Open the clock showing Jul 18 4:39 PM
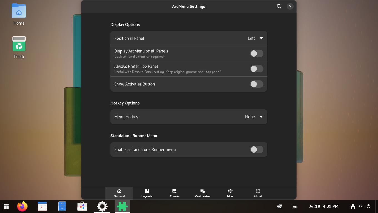This screenshot has width=378, height=213. click(x=324, y=206)
